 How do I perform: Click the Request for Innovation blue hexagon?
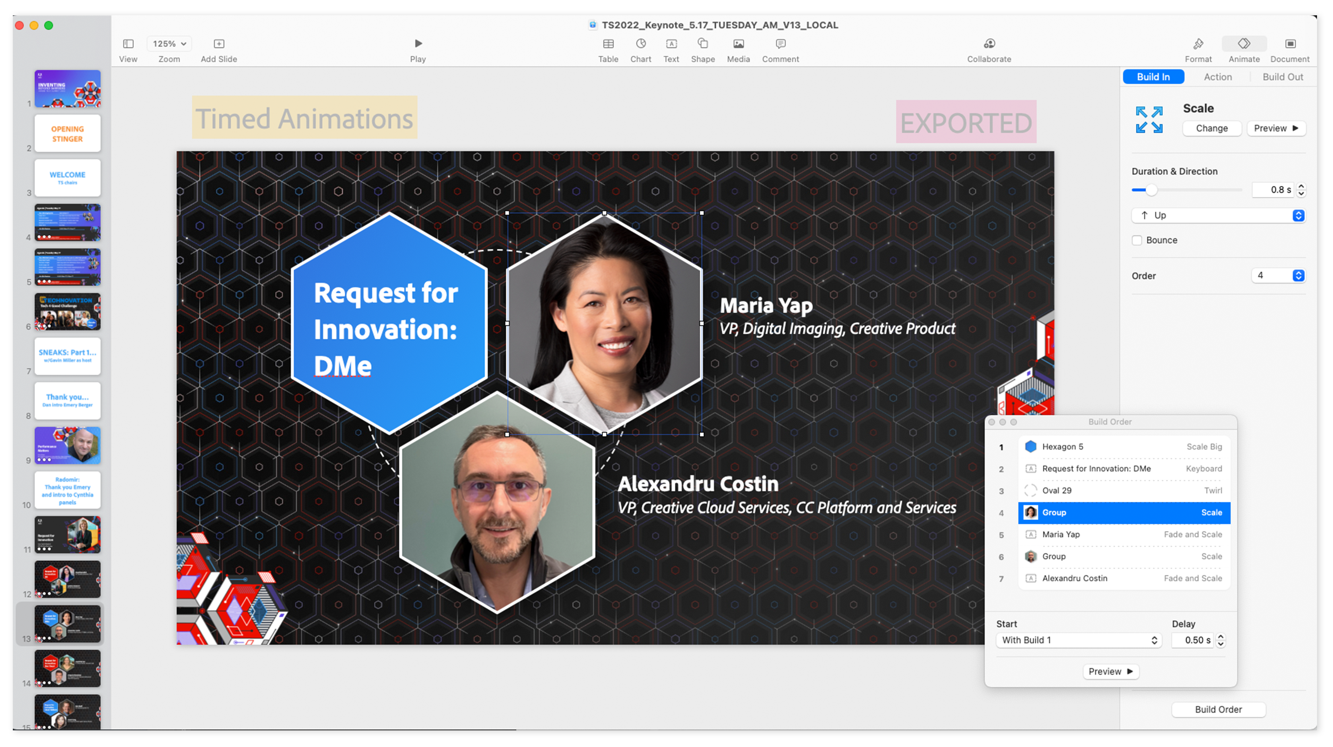(x=389, y=323)
